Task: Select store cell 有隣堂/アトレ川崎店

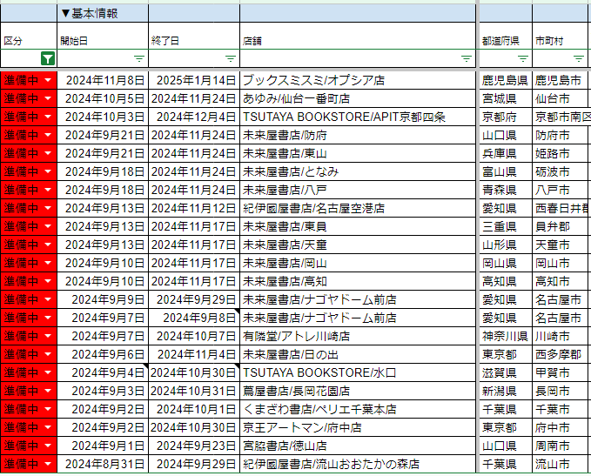Action: click(358, 336)
